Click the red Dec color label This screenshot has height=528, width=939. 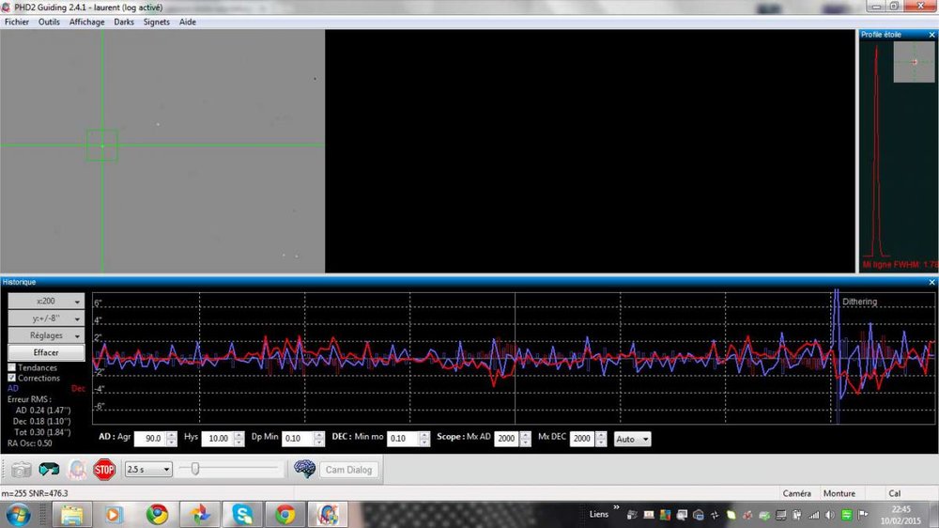tap(78, 388)
